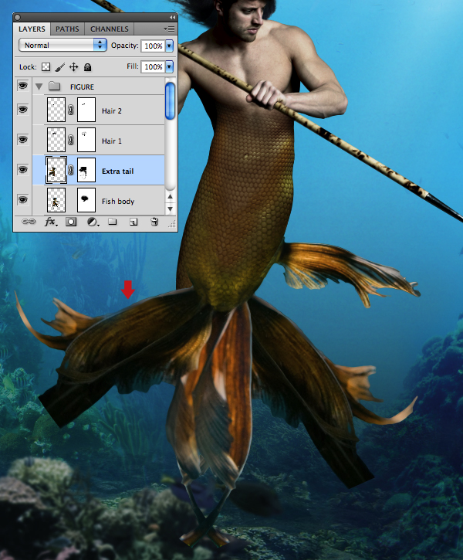Close the Layers panel window
This screenshot has height=560, width=463.
click(18, 17)
